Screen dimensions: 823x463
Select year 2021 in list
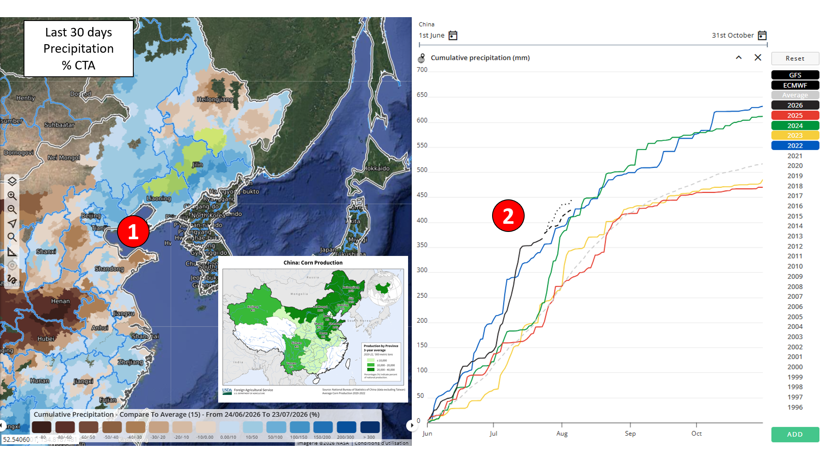795,156
